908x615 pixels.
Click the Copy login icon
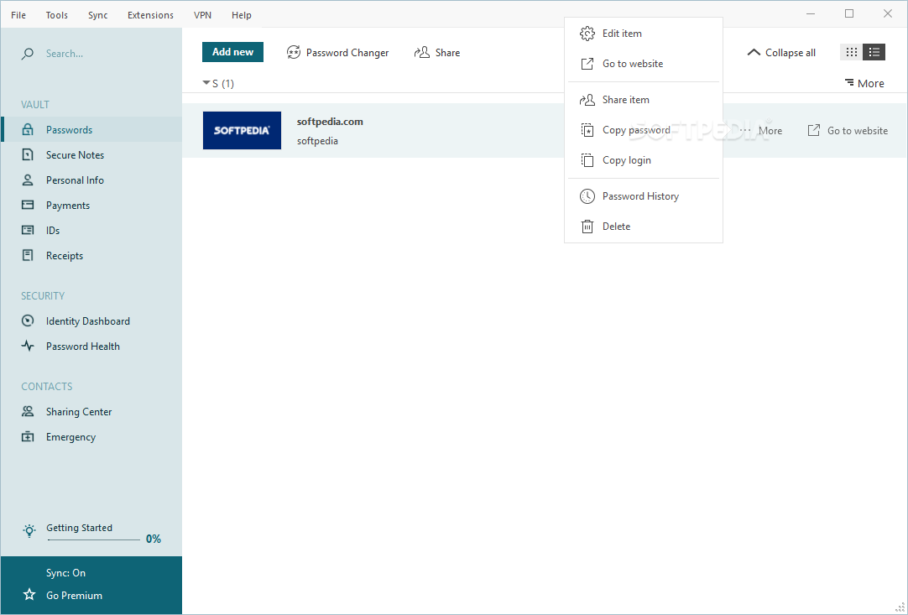click(587, 159)
